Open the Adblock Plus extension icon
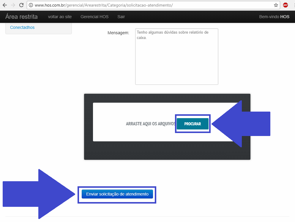 coord(285,5)
